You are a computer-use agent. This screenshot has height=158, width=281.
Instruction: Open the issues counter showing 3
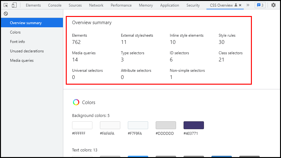tap(260, 5)
